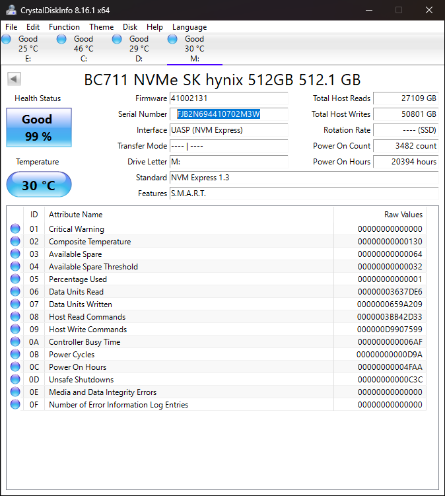
Task: Click Total Host Writes value 50801 GB
Action: pos(406,114)
